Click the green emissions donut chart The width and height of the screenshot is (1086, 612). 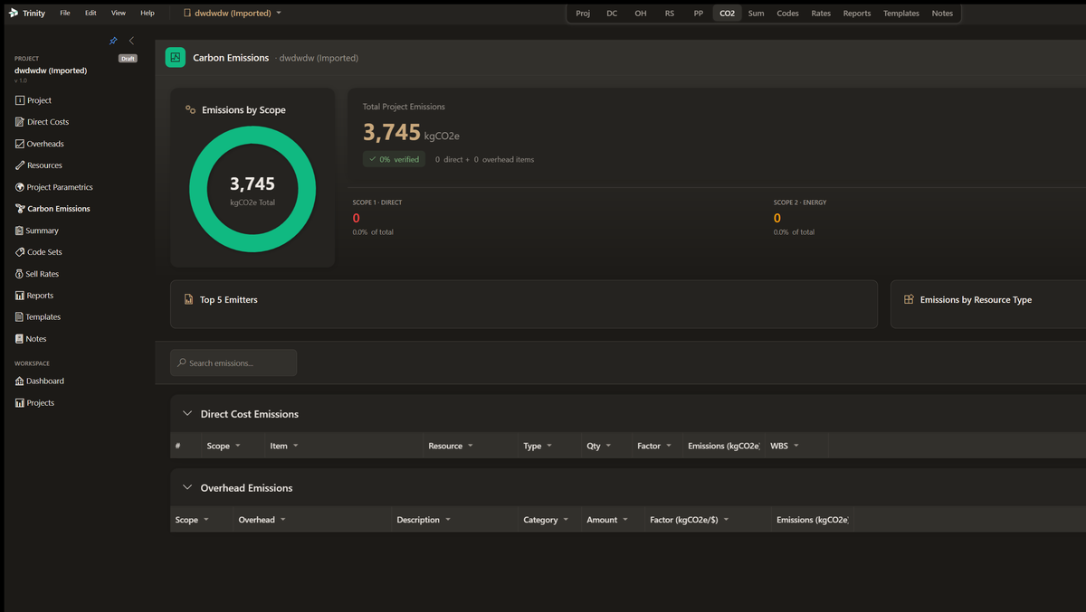[x=252, y=189]
